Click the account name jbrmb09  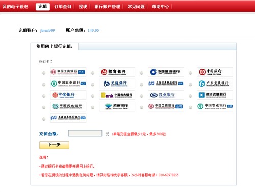pyautogui.click(x=47, y=30)
